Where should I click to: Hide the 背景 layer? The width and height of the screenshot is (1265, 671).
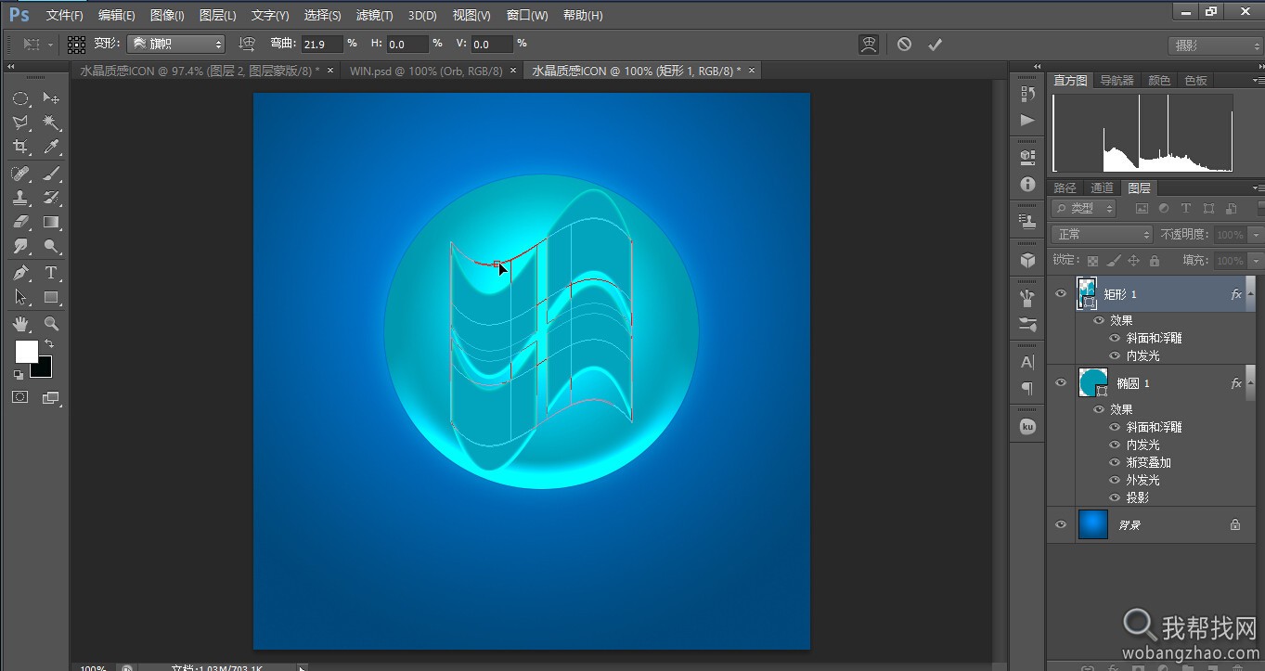point(1061,524)
